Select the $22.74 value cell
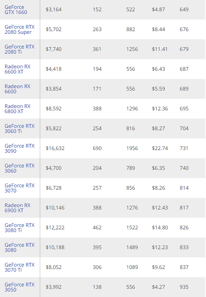 coord(160,148)
